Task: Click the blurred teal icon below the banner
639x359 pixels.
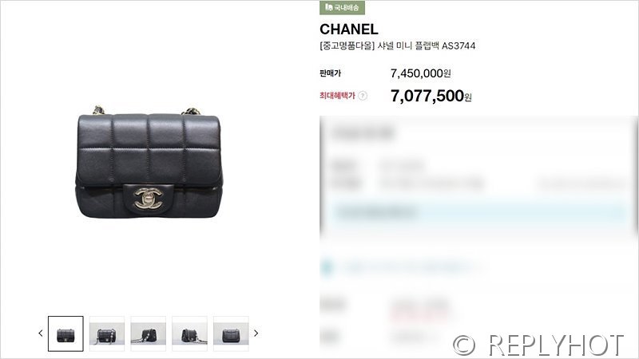Action: click(x=326, y=267)
